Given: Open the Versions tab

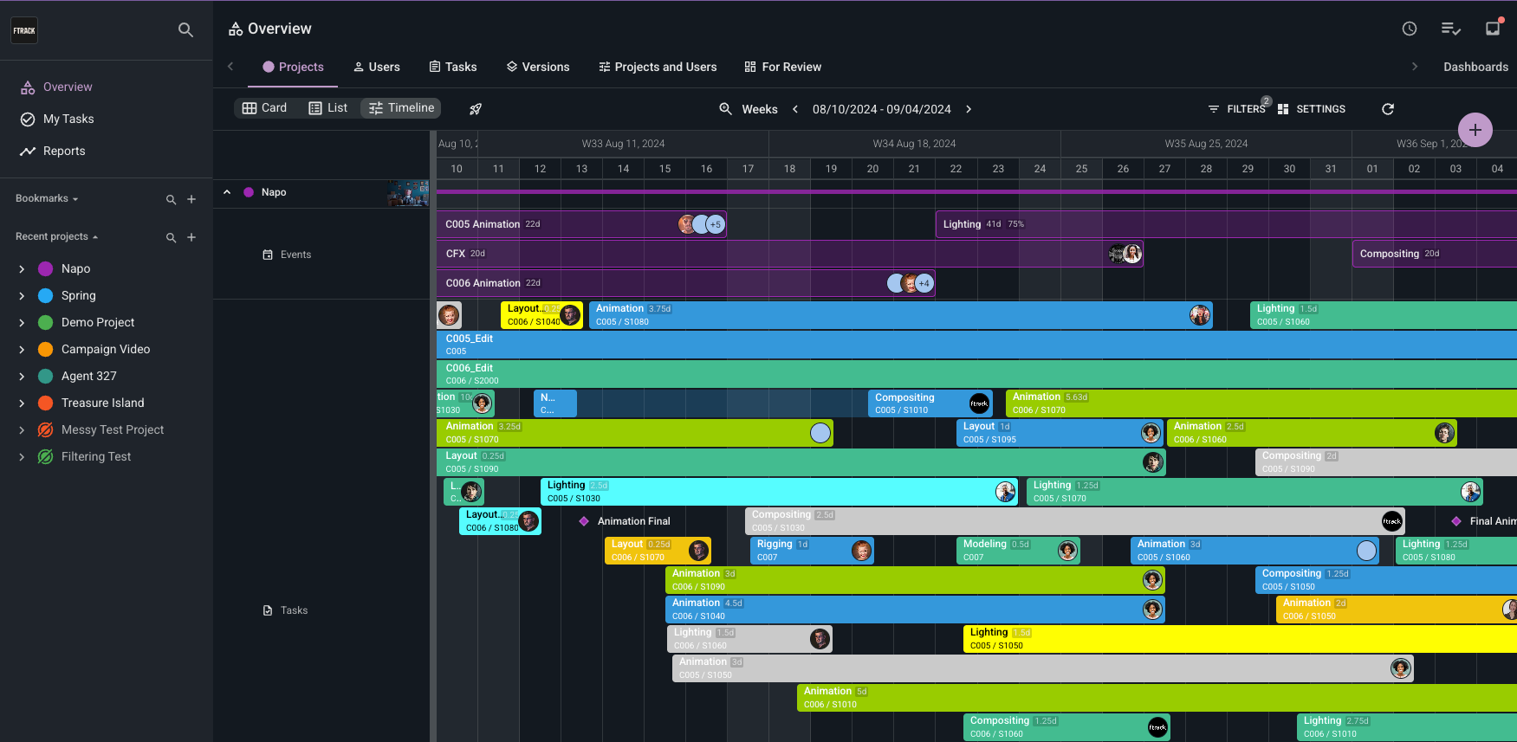Looking at the screenshot, I should click(538, 67).
